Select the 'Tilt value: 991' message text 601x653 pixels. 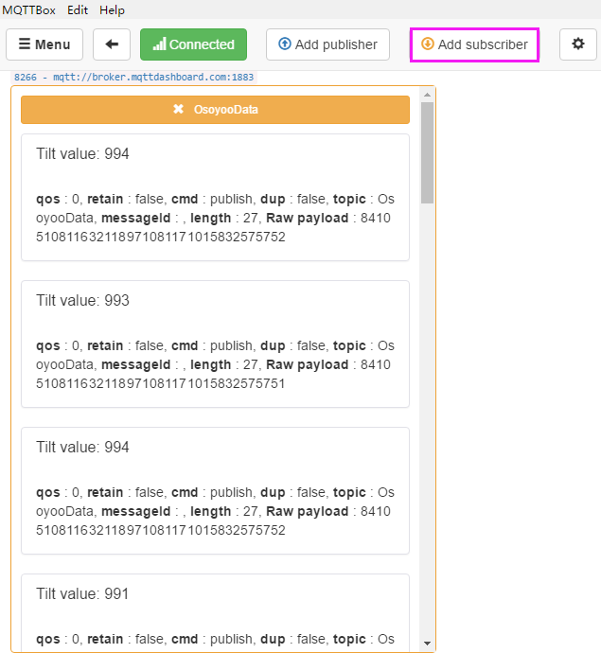coord(82,594)
